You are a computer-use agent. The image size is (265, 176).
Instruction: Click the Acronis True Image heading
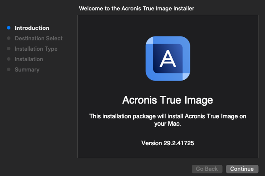tap(168, 100)
